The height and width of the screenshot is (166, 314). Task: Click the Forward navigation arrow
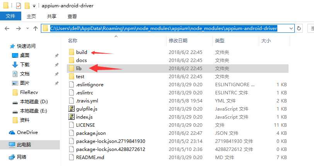pos(19,29)
